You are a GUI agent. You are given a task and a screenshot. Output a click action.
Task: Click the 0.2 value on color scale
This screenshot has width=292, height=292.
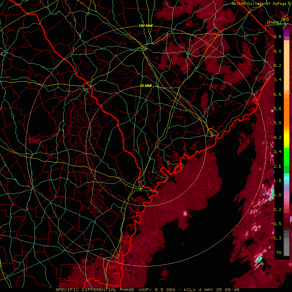[x=277, y=210]
